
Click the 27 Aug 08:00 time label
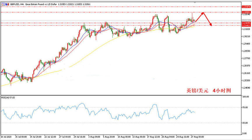point(197,137)
